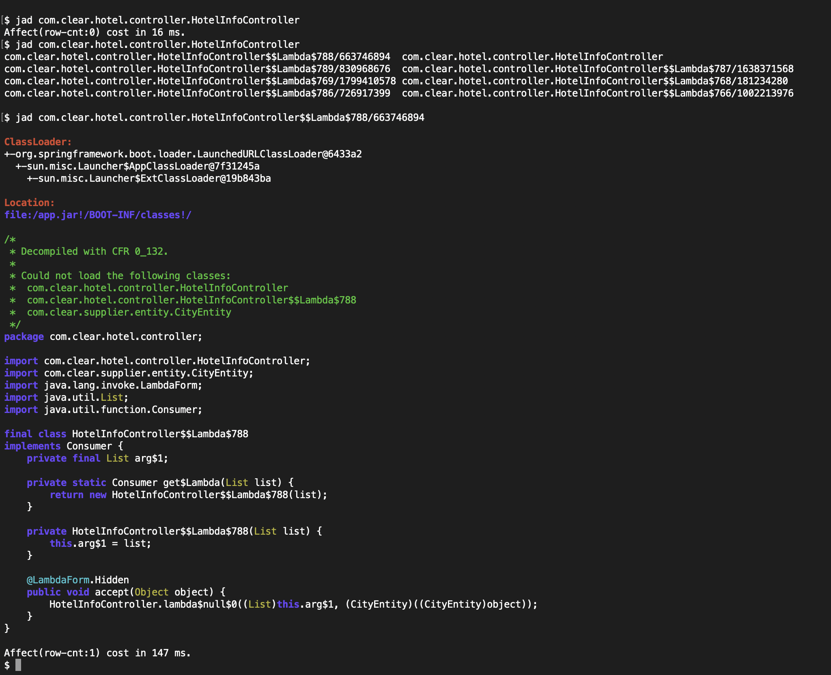The height and width of the screenshot is (675, 831).
Task: Click the jad command with Lambda$788/663746894 argument
Action: coord(220,118)
